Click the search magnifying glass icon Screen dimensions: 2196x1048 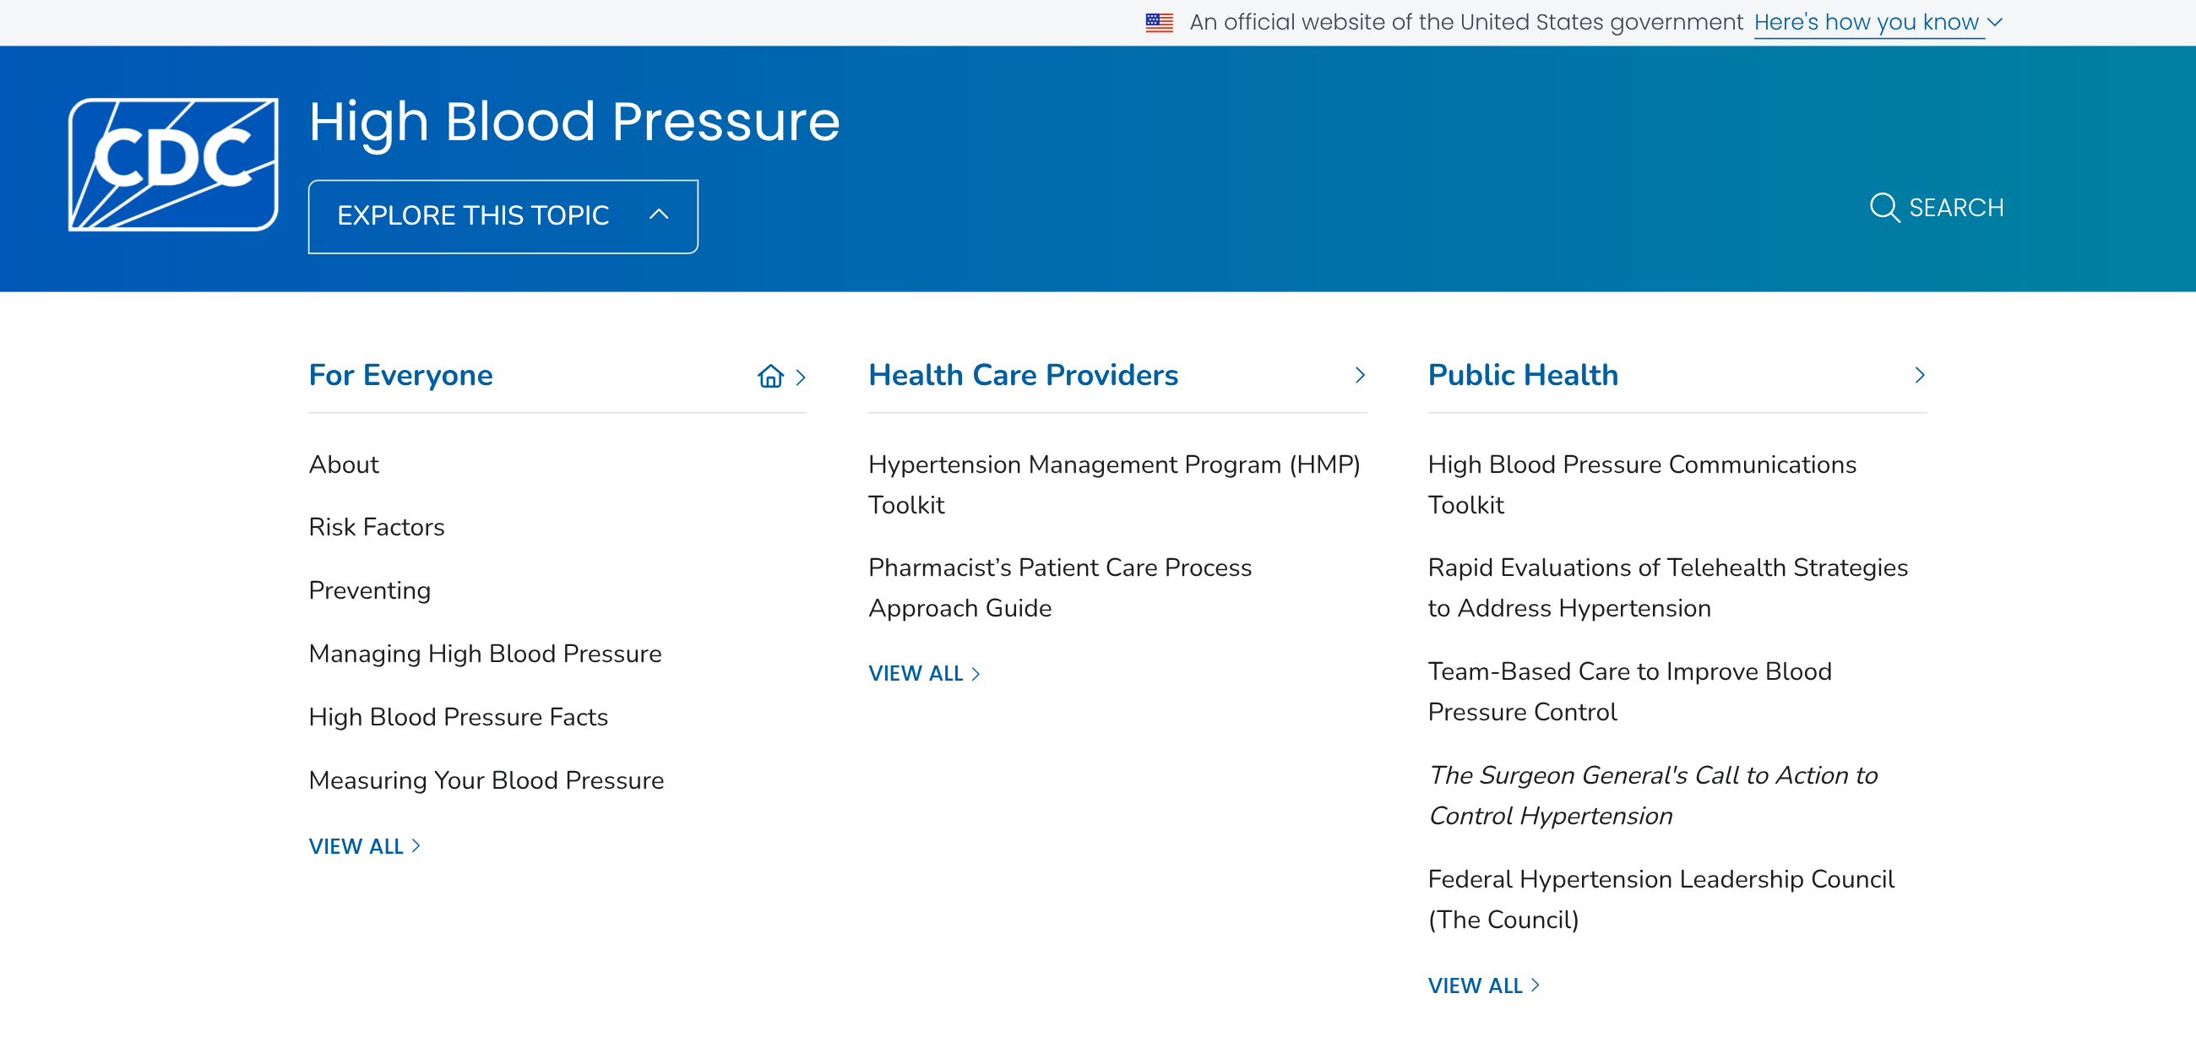[1883, 207]
